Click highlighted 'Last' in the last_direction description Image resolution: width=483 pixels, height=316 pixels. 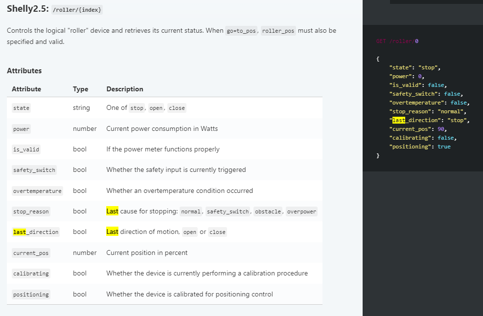pyautogui.click(x=112, y=232)
